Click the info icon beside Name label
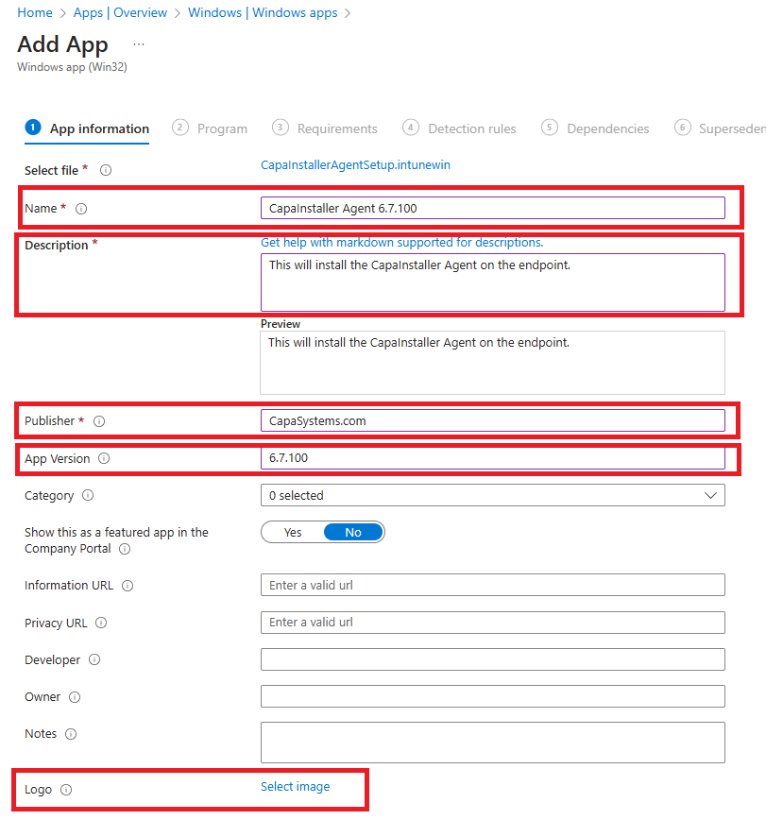766x820 pixels. pyautogui.click(x=81, y=209)
